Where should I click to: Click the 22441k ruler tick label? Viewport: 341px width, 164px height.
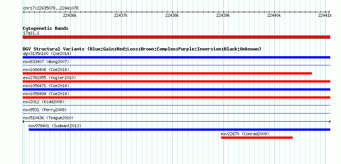coord(325,15)
